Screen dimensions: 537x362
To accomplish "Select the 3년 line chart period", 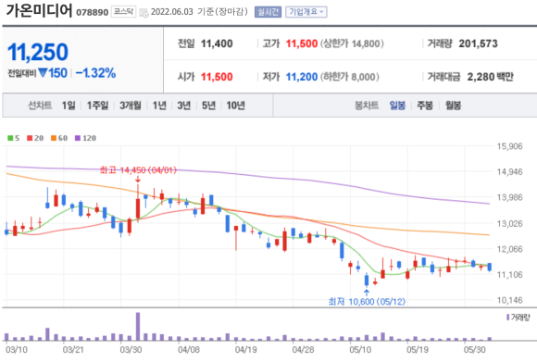I will 184,106.
